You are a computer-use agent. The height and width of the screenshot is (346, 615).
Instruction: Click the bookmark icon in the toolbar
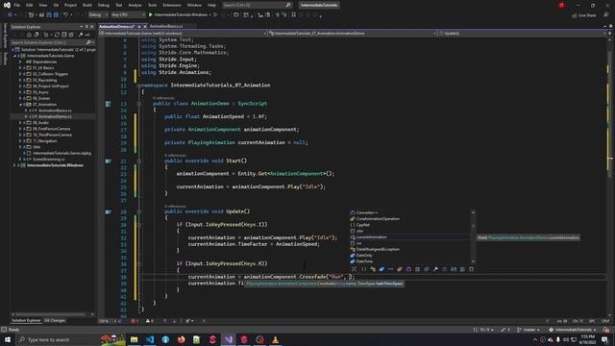(x=294, y=15)
